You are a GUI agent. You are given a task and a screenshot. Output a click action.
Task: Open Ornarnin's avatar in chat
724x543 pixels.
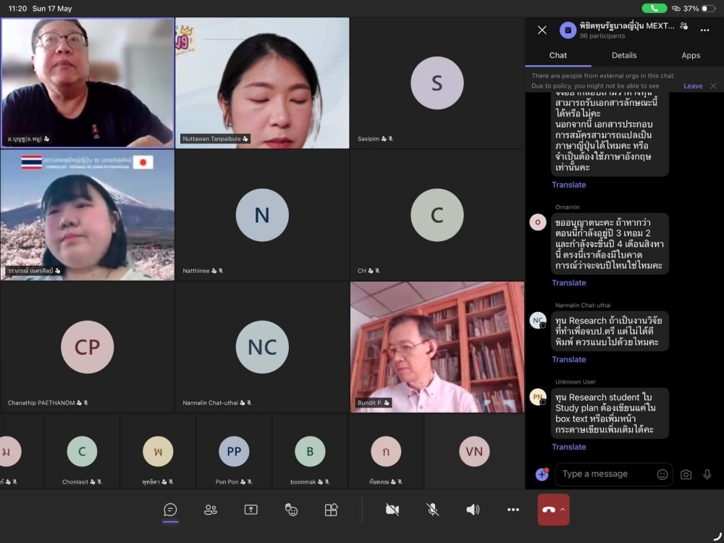click(x=537, y=222)
